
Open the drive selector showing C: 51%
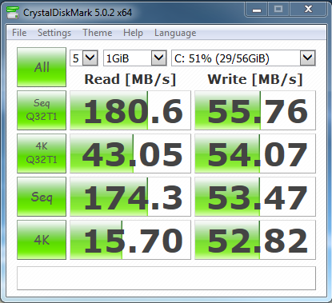(243, 58)
